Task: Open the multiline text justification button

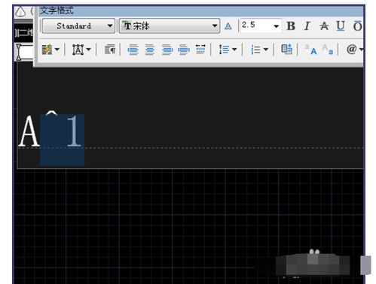Action: (81, 50)
